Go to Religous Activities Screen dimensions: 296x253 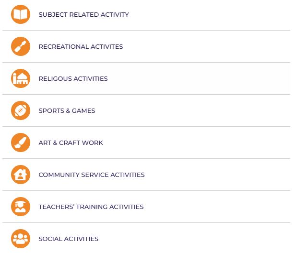[73, 79]
